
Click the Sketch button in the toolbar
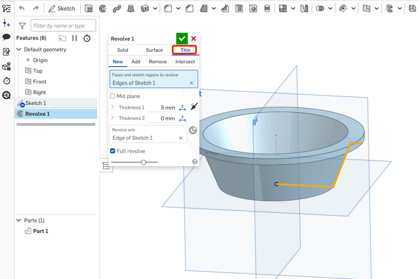61,8
